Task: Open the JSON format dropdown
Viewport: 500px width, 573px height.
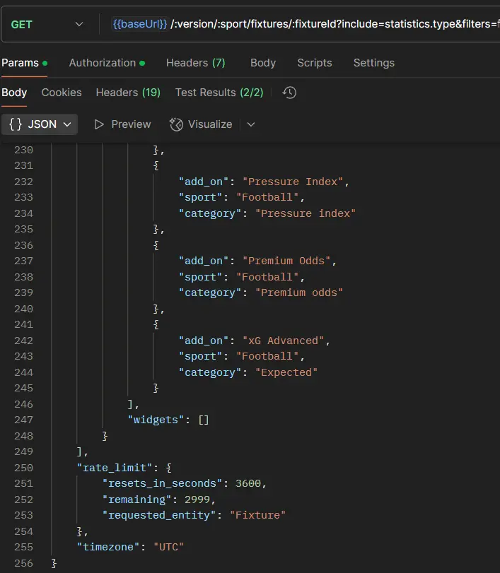Action: [x=40, y=124]
